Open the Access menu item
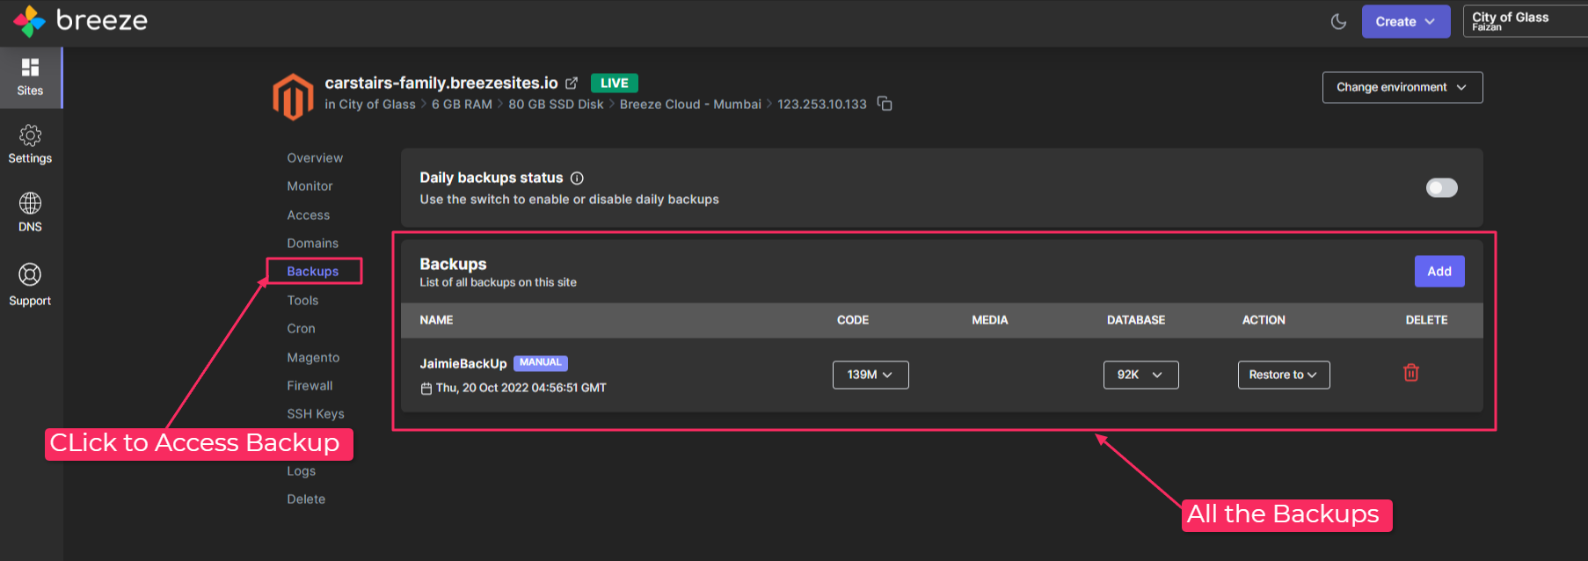This screenshot has width=1588, height=561. tap(308, 215)
